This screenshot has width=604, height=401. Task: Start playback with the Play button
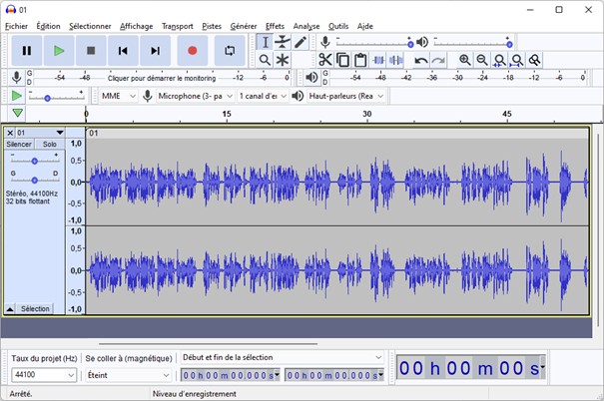59,50
